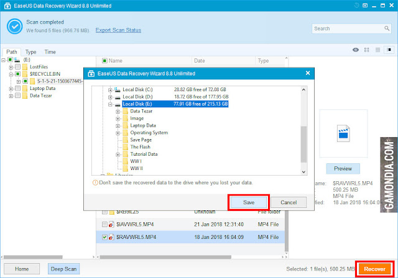Go back with the Home button
Screen dimensions: 398x278
[22, 269]
